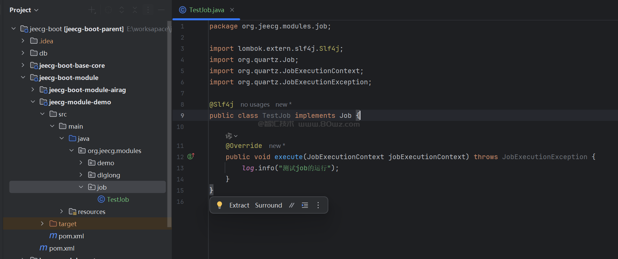
Task: Click the package declaration on line 1
Action: (270, 26)
